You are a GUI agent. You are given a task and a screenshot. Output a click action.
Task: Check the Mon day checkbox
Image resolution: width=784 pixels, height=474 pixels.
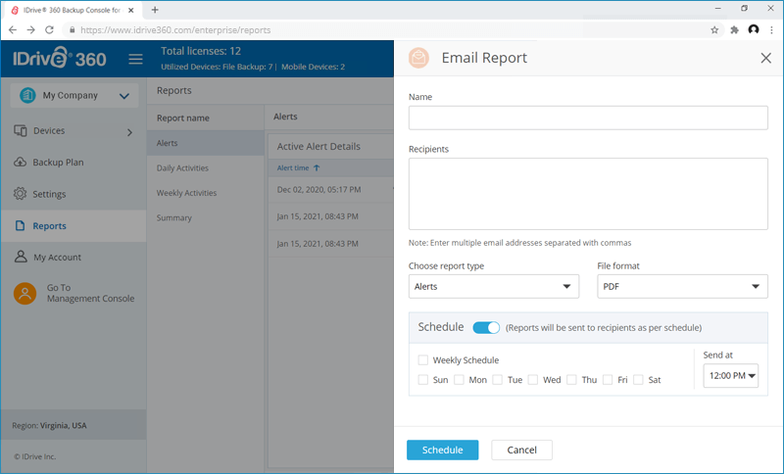[459, 380]
